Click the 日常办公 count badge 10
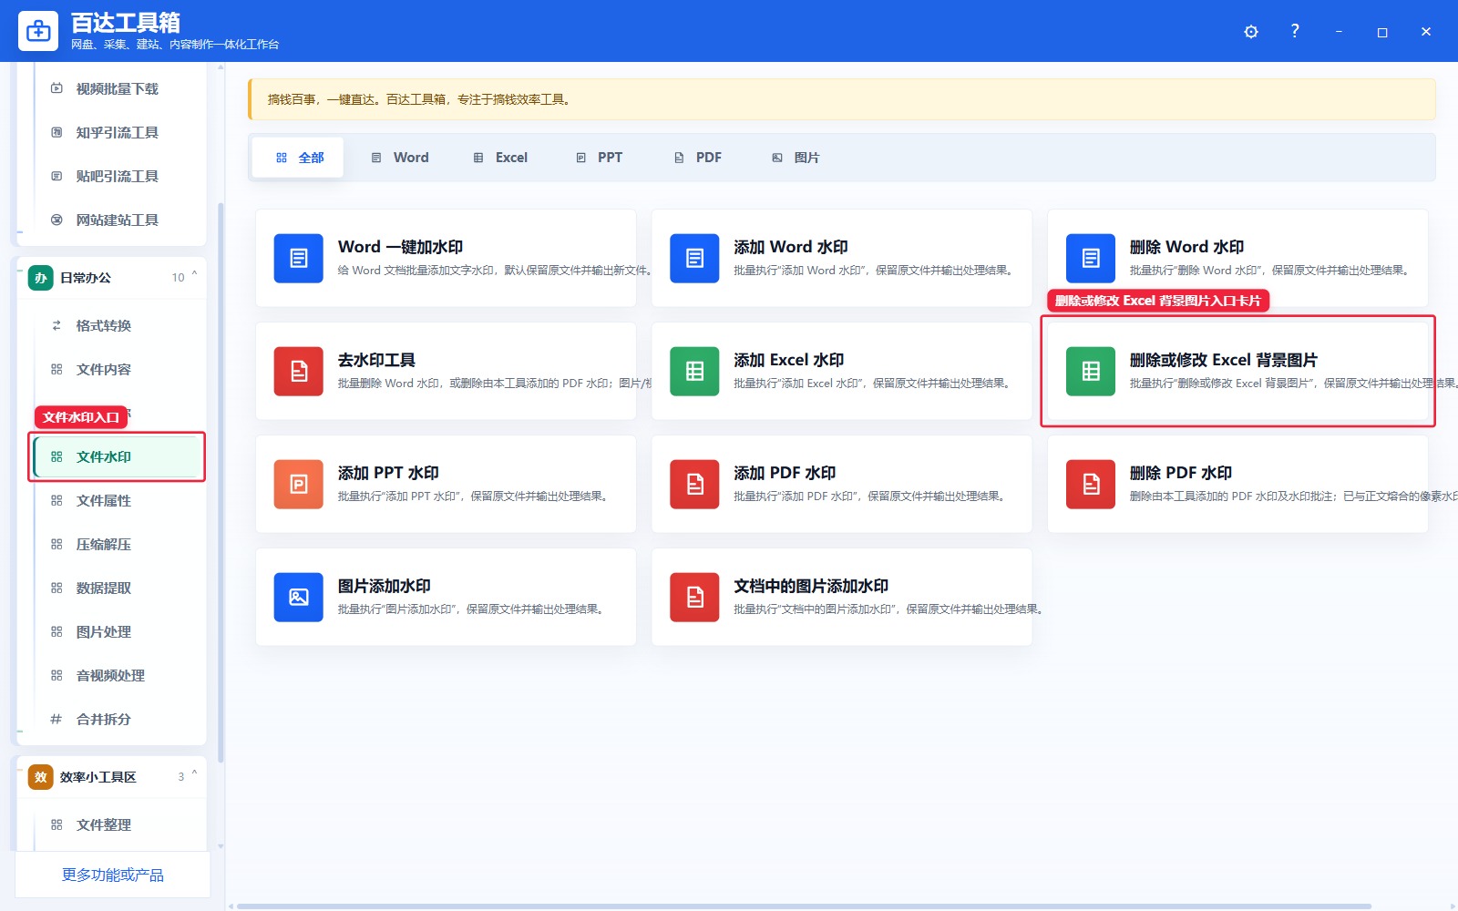This screenshot has height=911, width=1458. click(x=178, y=278)
